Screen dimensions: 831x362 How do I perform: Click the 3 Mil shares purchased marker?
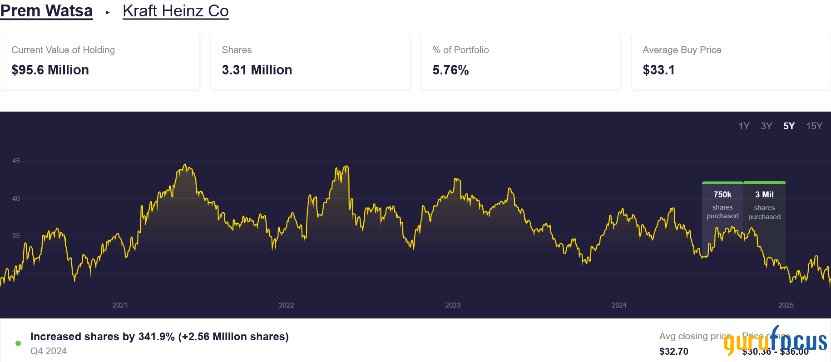[764, 205]
